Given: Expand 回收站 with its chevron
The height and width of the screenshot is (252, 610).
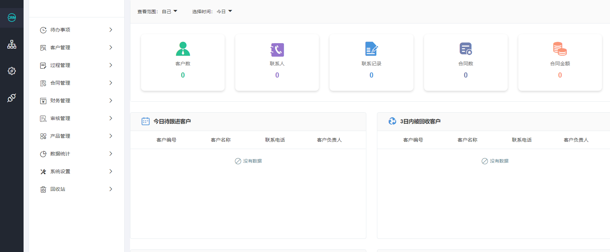Looking at the screenshot, I should click(111, 189).
